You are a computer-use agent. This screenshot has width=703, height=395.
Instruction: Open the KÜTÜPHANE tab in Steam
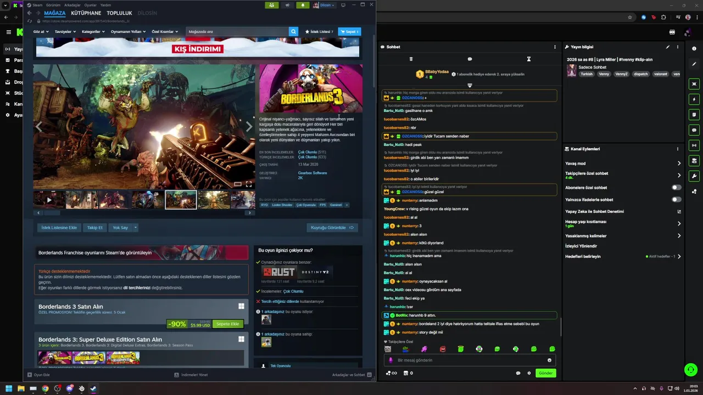coord(86,13)
